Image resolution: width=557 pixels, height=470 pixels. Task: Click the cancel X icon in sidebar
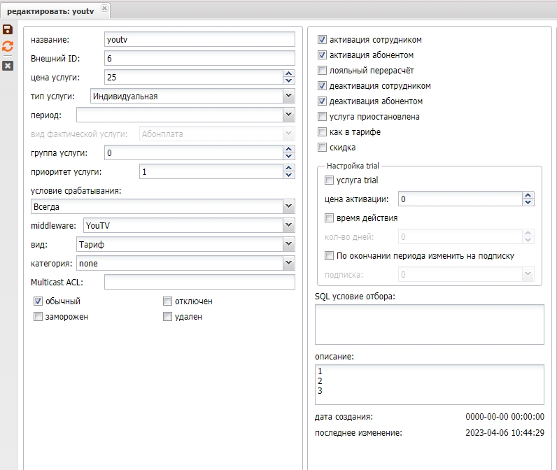(x=8, y=65)
